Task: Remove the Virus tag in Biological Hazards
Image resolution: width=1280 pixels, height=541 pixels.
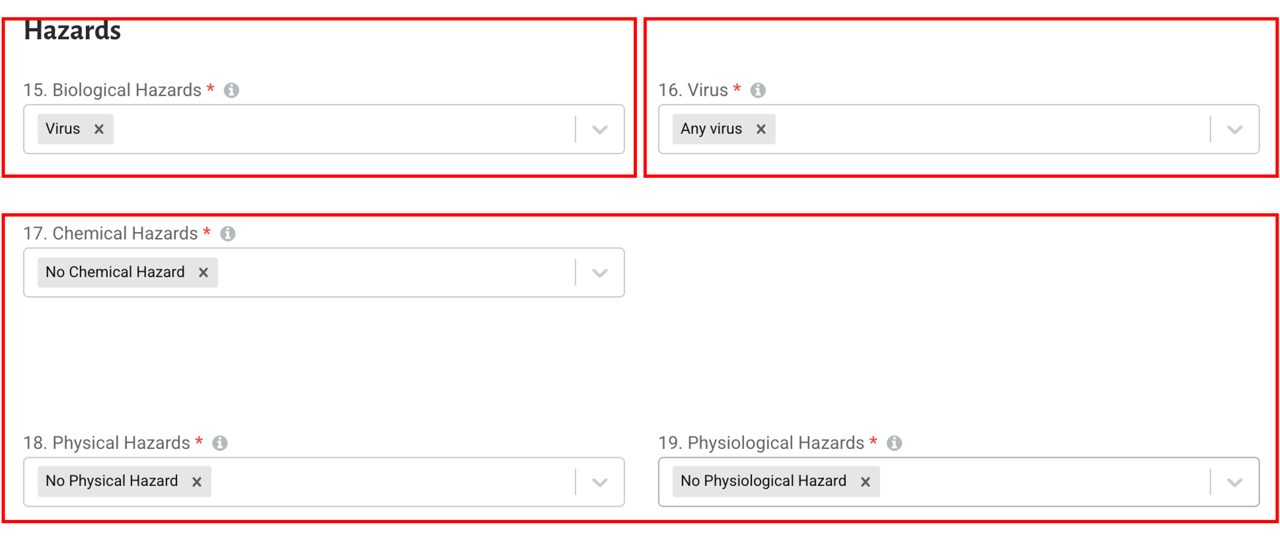Action: tap(99, 129)
